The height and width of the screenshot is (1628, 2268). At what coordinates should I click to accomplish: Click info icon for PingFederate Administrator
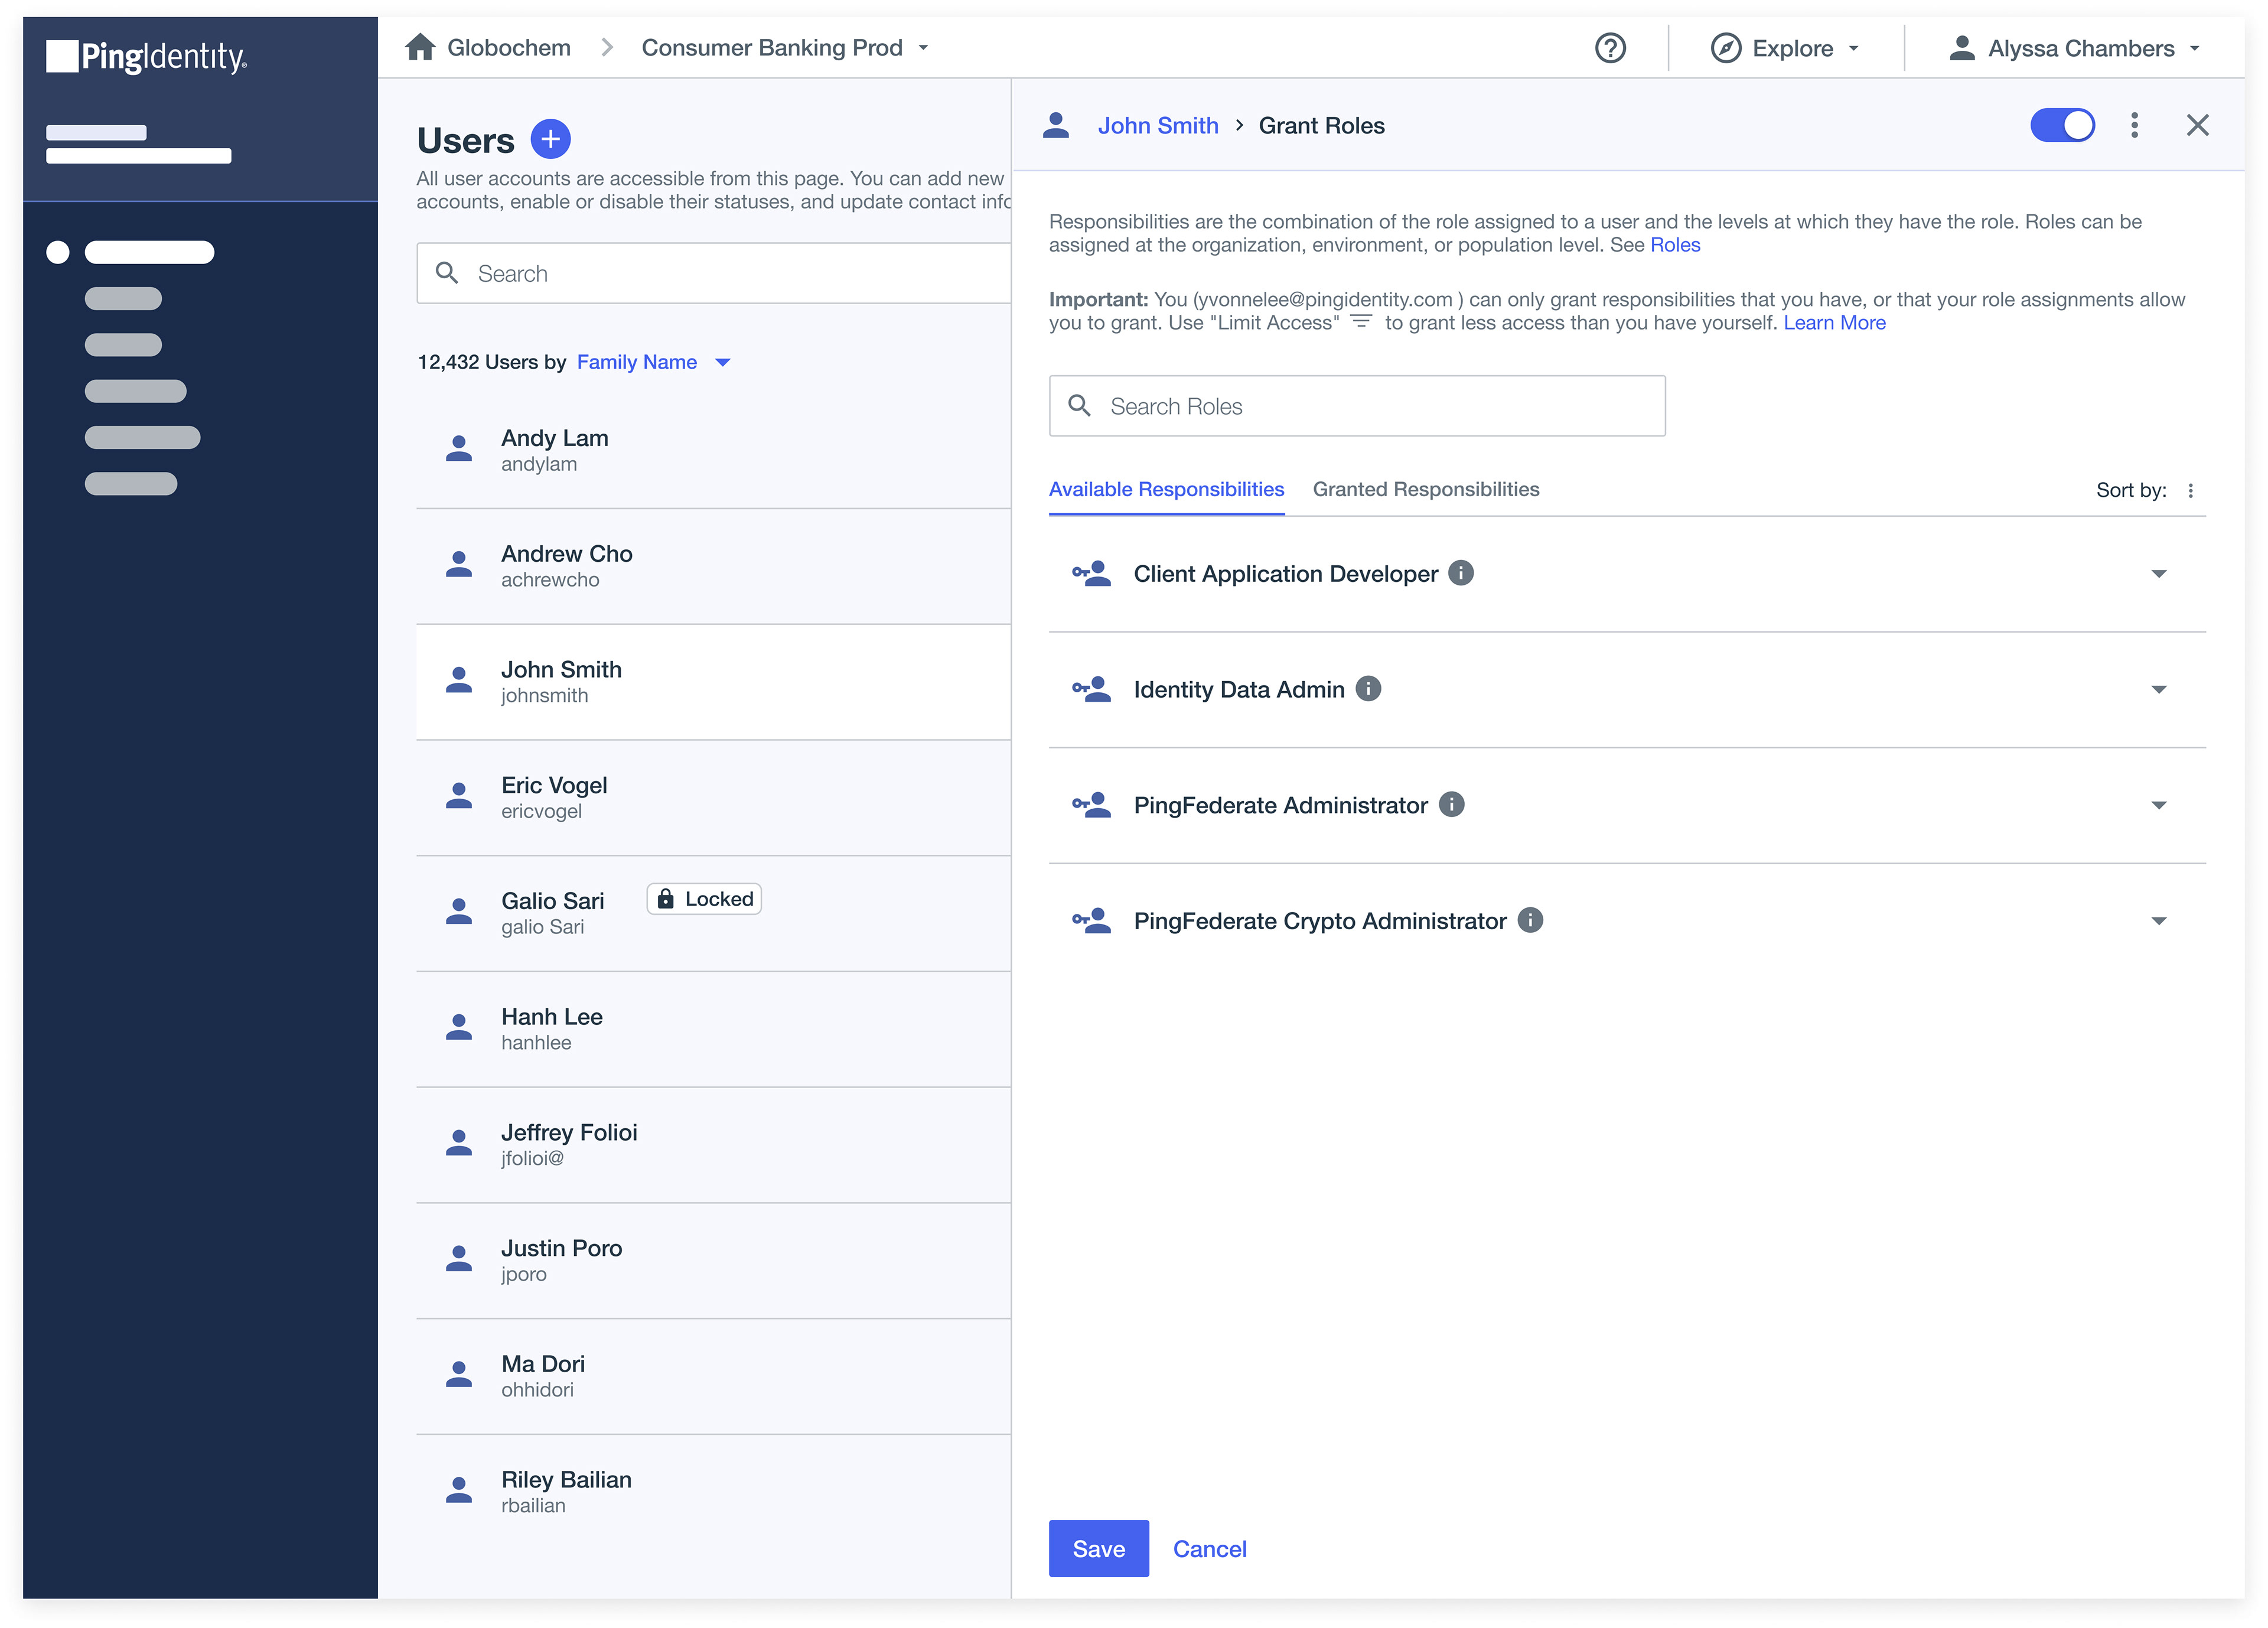1451,805
